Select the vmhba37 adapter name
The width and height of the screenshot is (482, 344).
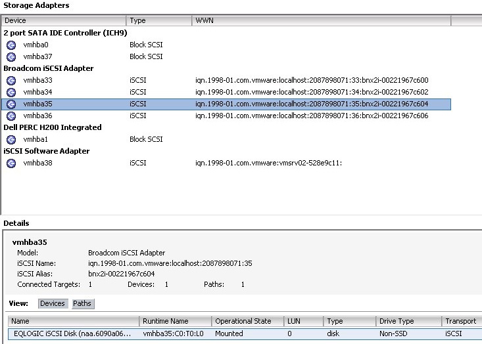(37, 56)
